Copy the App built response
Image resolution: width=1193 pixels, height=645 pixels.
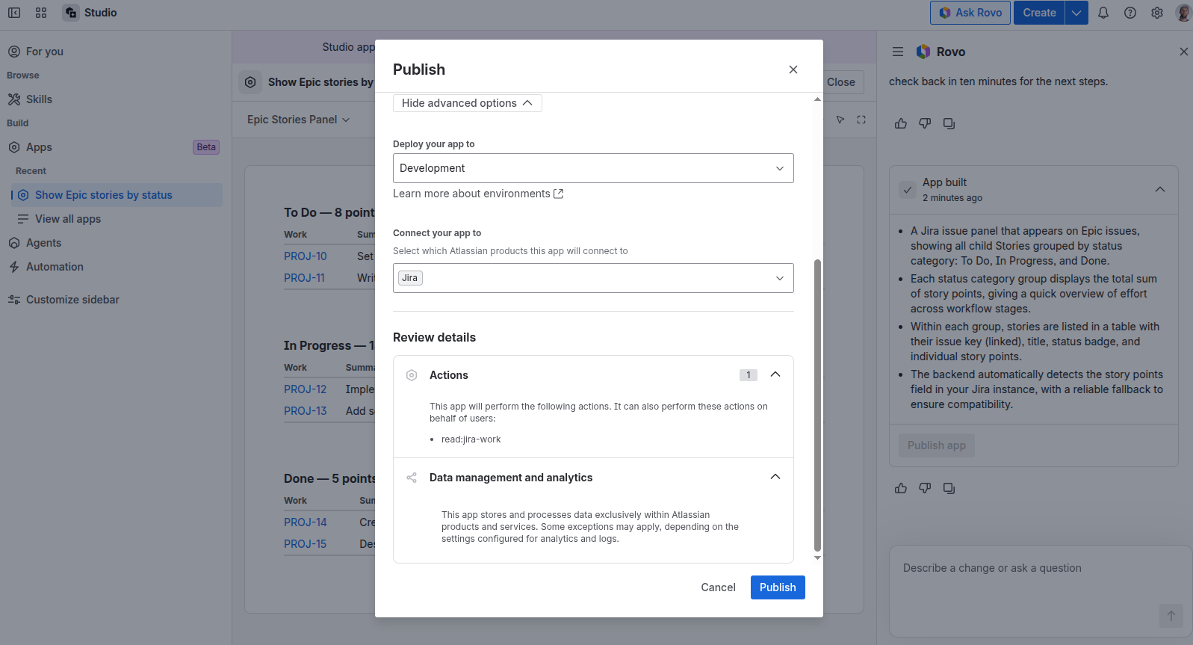(x=949, y=488)
